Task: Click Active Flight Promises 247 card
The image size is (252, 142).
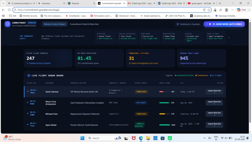Action: click(x=48, y=58)
